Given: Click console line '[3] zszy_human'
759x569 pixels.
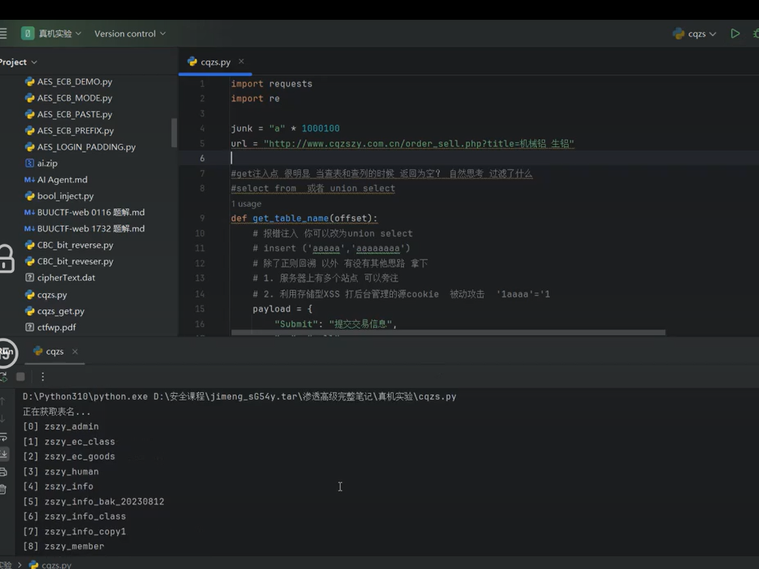Looking at the screenshot, I should (x=60, y=471).
